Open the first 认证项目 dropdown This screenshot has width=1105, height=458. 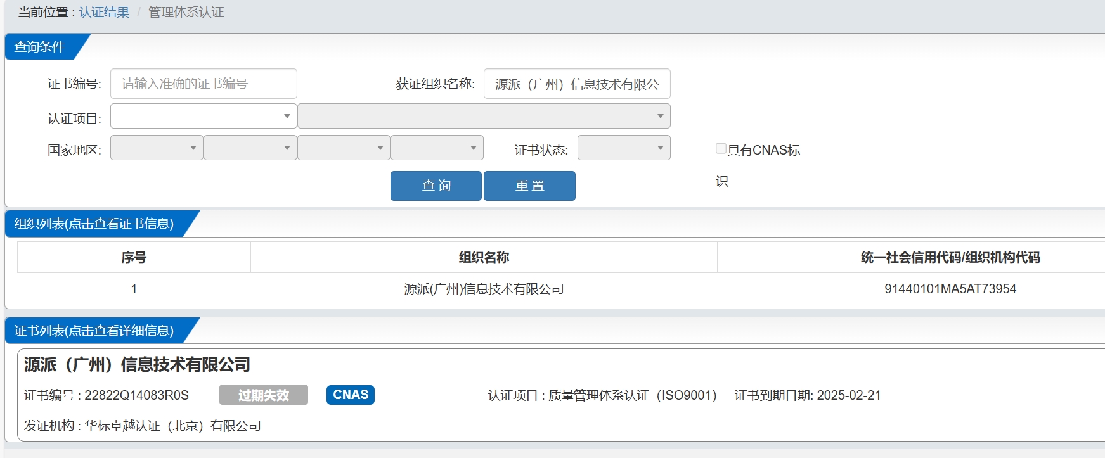tap(204, 116)
